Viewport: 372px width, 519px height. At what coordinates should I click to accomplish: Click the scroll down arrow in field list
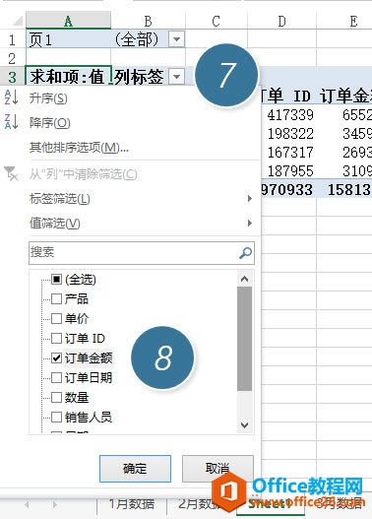click(x=245, y=425)
